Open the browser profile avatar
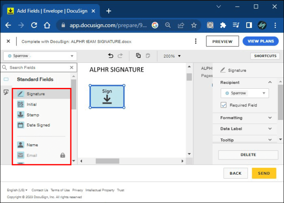This screenshot has height=203, width=284. point(262,25)
